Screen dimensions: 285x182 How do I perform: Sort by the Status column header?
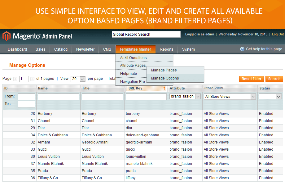click(x=270, y=88)
